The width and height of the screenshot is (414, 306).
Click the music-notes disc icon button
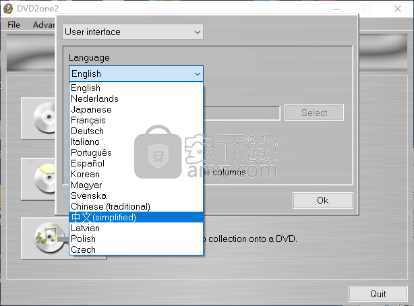tap(45, 239)
